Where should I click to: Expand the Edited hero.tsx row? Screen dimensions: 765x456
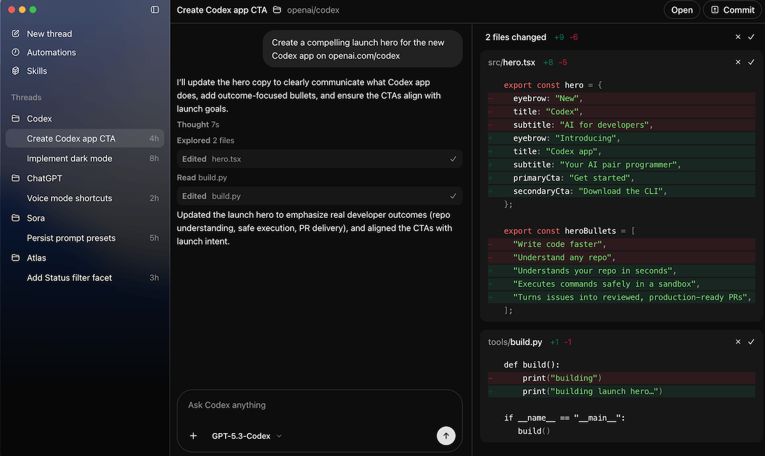coord(319,159)
